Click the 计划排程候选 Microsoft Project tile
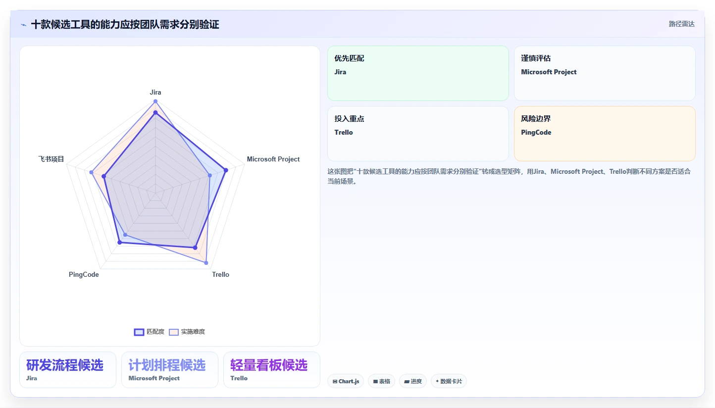The width and height of the screenshot is (715, 408). [169, 370]
